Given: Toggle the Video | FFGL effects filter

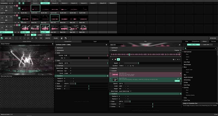Looking at the screenshot, I should 194,44.
